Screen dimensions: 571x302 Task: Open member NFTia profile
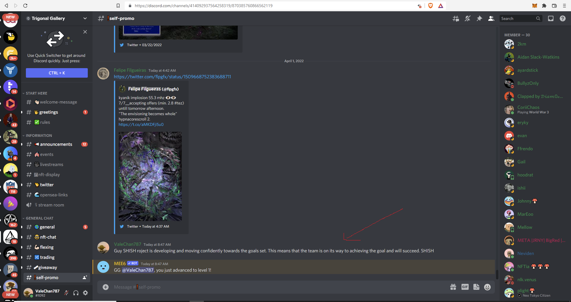coord(535,267)
